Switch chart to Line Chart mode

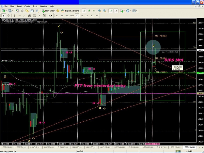click(94, 11)
